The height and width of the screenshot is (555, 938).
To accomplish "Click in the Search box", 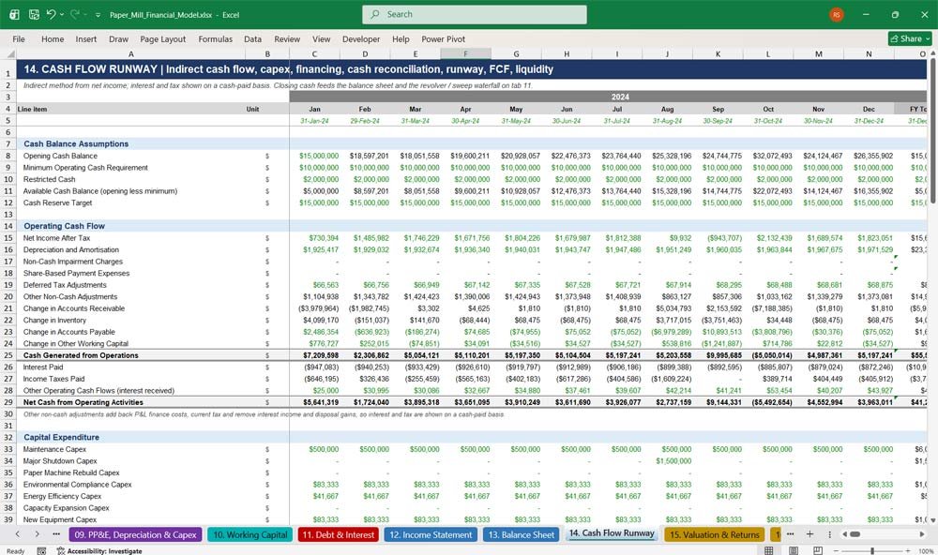I will point(475,14).
